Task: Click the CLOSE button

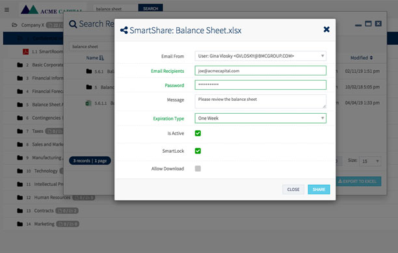Action: (x=293, y=189)
